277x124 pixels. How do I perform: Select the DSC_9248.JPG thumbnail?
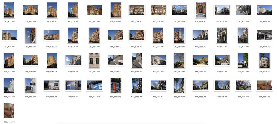point(52,60)
